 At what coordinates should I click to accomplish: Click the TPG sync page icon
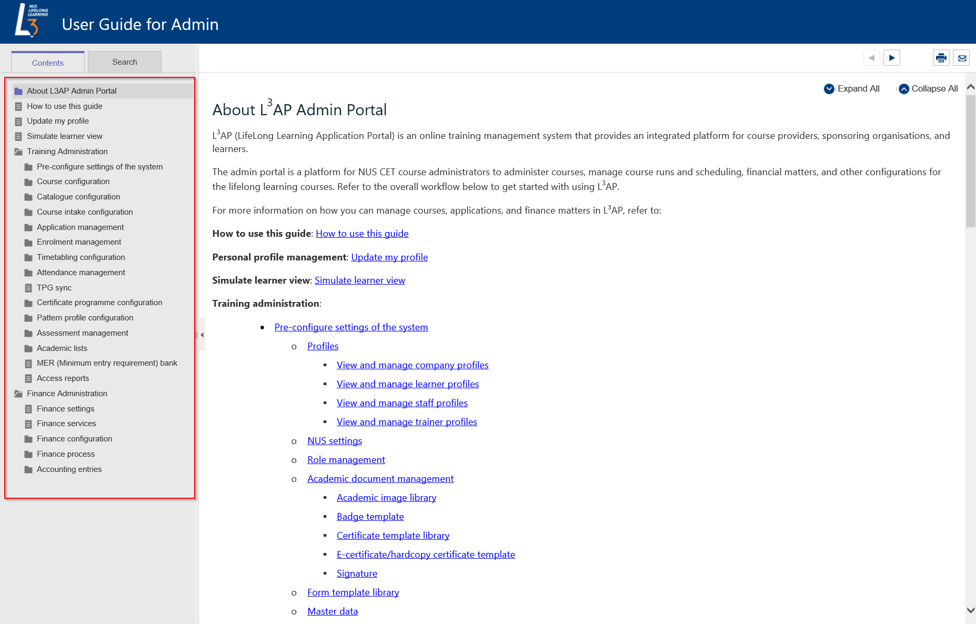28,288
